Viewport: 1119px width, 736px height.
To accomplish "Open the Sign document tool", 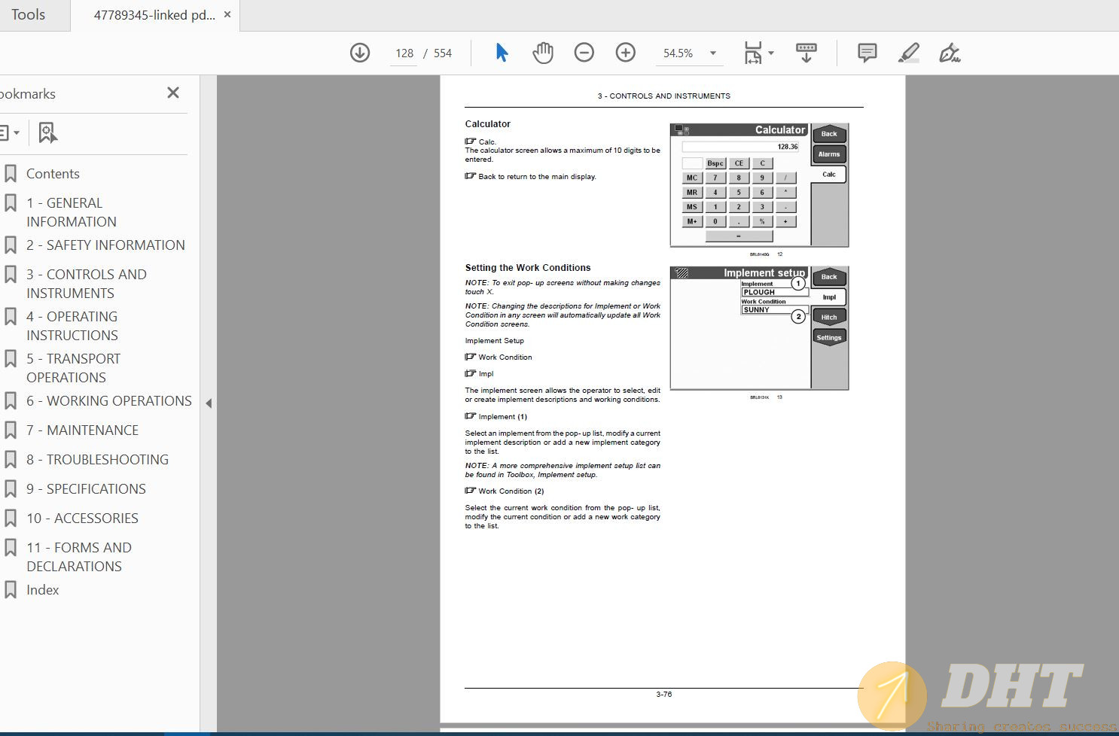I will point(950,53).
